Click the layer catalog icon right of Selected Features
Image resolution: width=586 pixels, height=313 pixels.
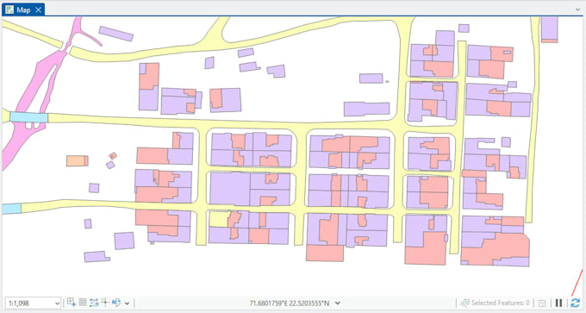click(542, 304)
